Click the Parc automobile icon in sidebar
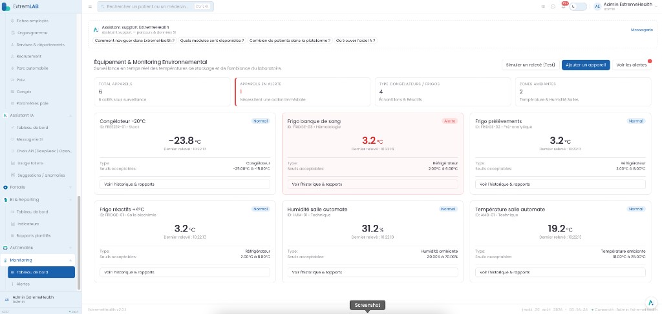 coord(12,68)
